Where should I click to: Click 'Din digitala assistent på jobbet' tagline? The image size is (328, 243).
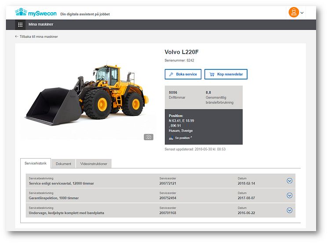[85, 14]
